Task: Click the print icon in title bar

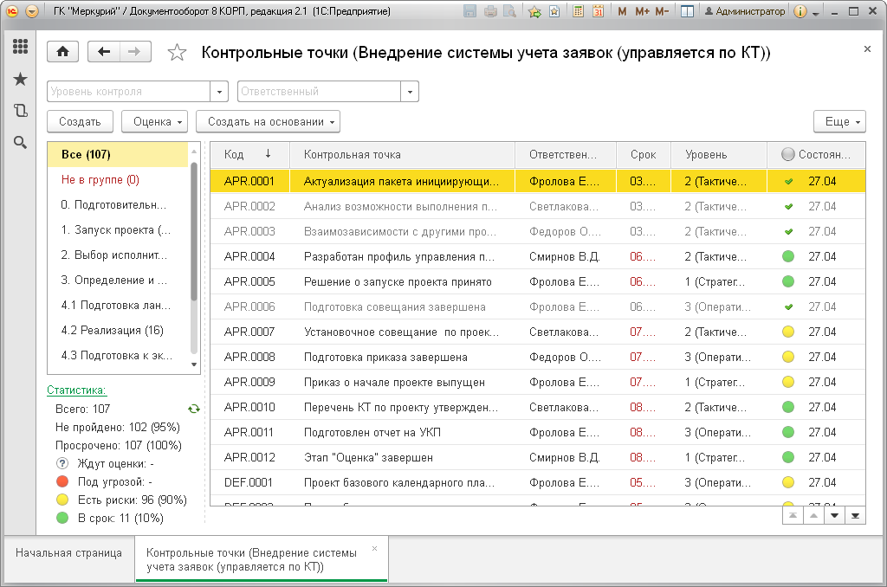Action: pos(490,11)
